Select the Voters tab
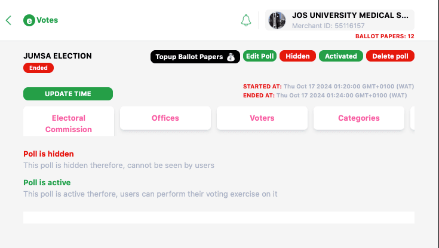 pyautogui.click(x=262, y=118)
